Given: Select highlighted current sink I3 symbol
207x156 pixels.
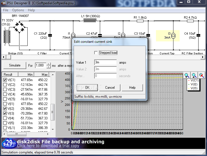Looking at the screenshot, I should click(173, 36).
